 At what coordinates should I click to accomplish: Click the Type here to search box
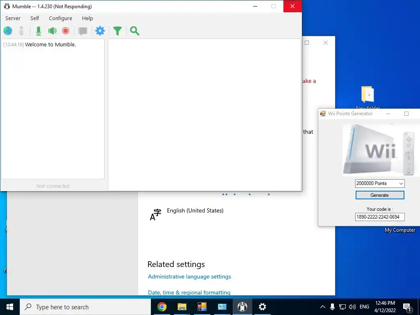tap(85, 307)
